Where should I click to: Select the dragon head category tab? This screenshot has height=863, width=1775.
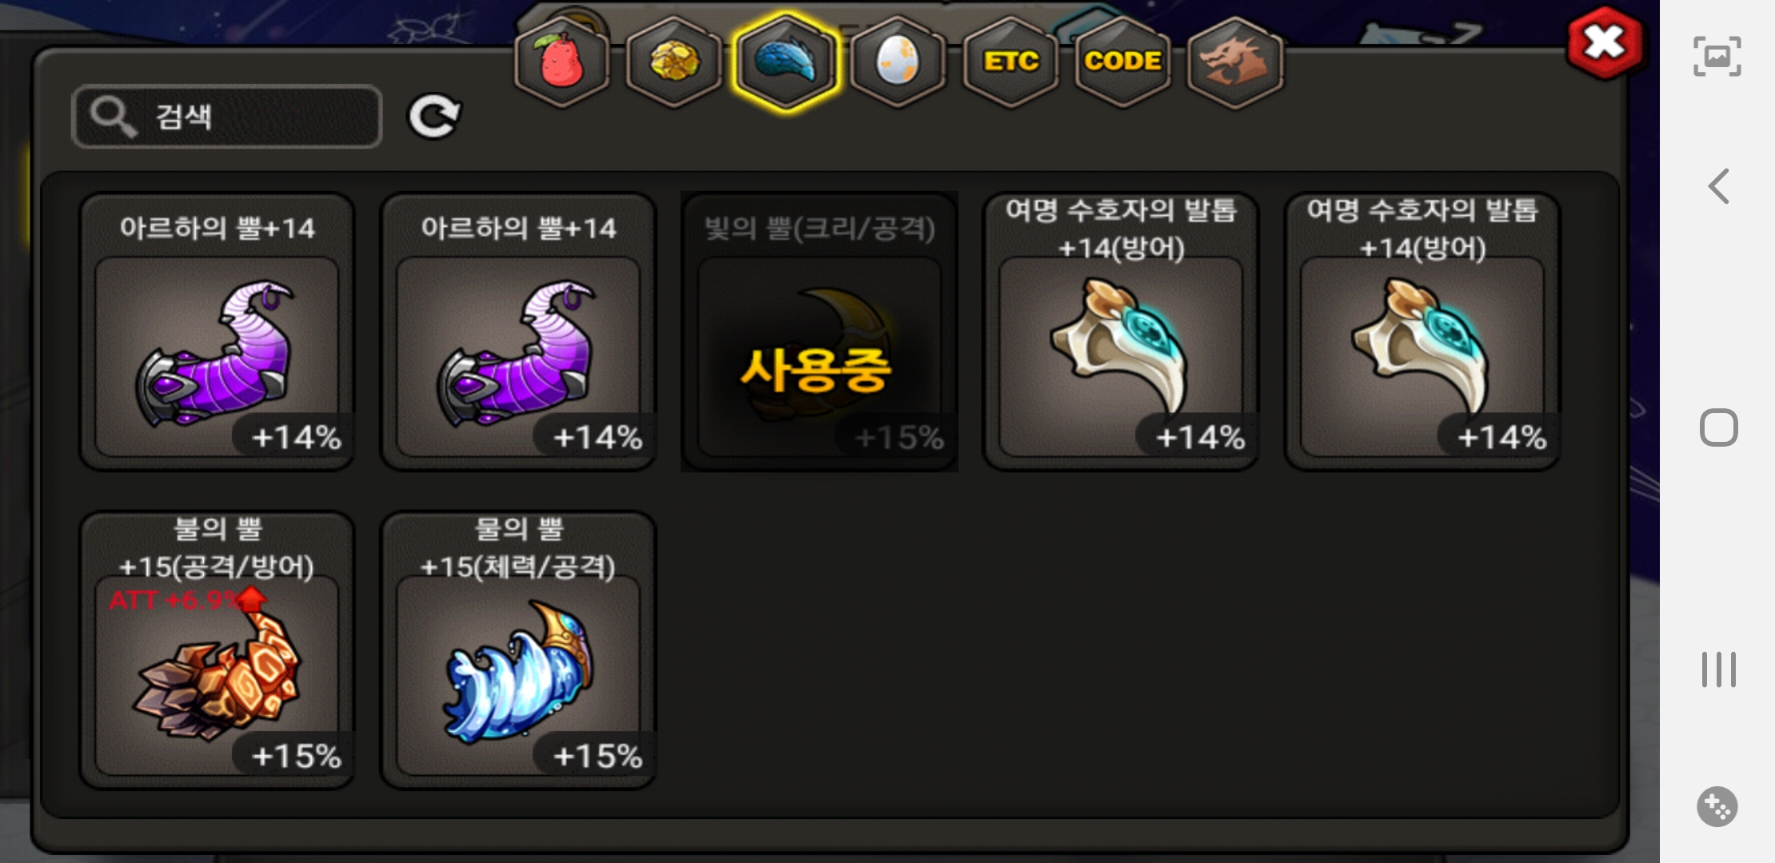coord(1235,62)
